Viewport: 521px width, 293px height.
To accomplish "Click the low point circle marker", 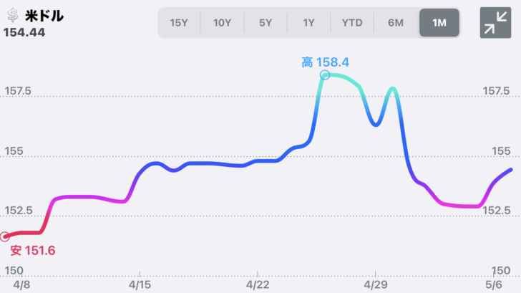I will coord(4,236).
